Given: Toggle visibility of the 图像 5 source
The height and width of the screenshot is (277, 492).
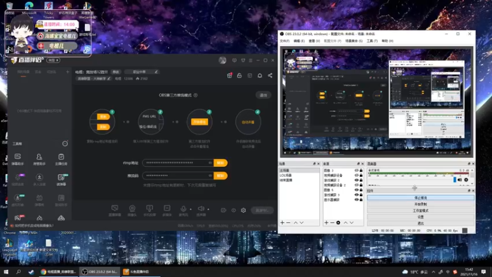Looking at the screenshot, I should [x=357, y=190].
